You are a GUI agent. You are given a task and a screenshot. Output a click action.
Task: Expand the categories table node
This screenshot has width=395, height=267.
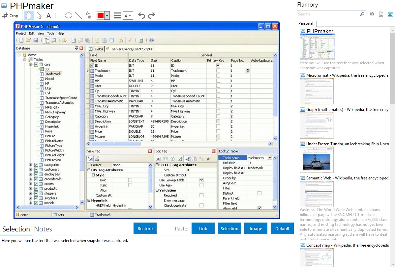pyautogui.click(x=30, y=165)
